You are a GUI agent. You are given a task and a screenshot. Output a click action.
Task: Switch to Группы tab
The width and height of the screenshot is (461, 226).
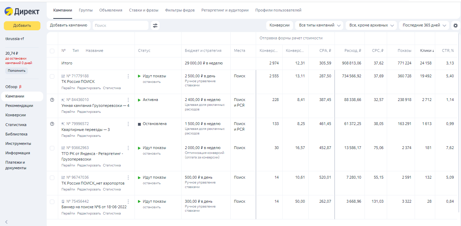click(86, 10)
